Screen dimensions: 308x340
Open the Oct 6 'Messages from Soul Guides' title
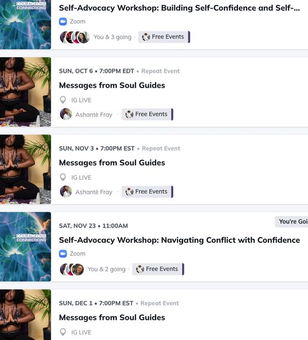coord(112,85)
